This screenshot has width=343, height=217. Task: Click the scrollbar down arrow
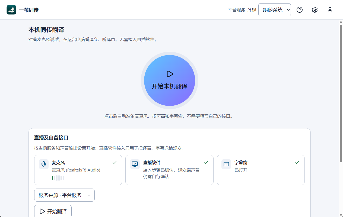point(341,215)
